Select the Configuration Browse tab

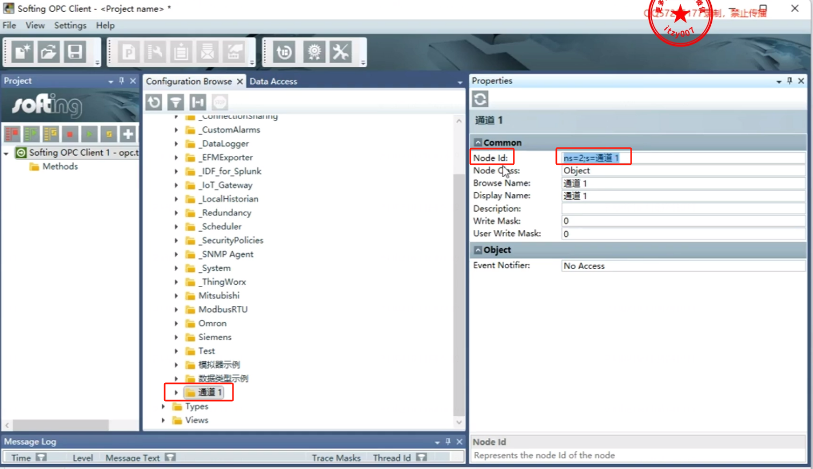[189, 81]
